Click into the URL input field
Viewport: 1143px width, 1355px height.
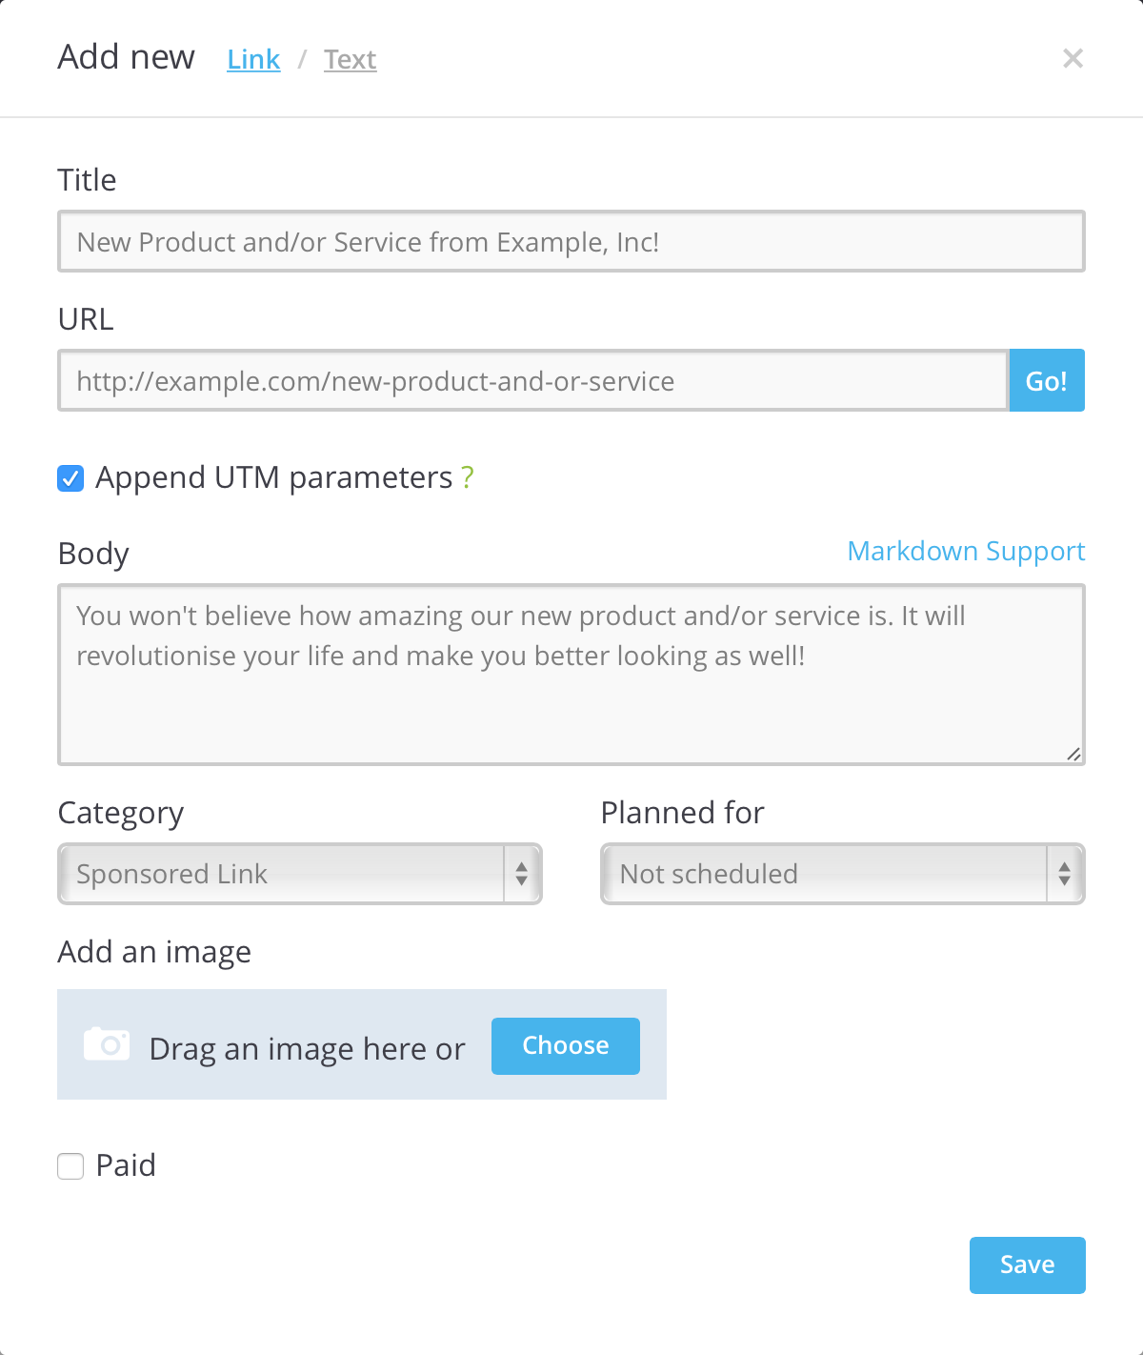[532, 380]
